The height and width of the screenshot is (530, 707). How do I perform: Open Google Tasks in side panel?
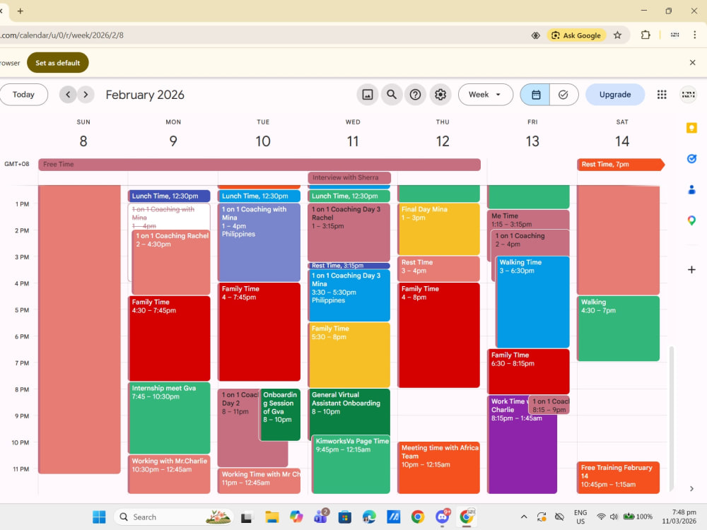coord(691,158)
